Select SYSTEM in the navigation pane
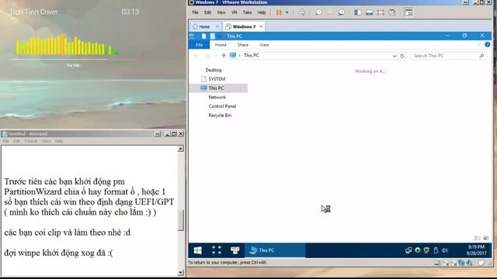Viewport: 497px width, 279px height. (217, 79)
